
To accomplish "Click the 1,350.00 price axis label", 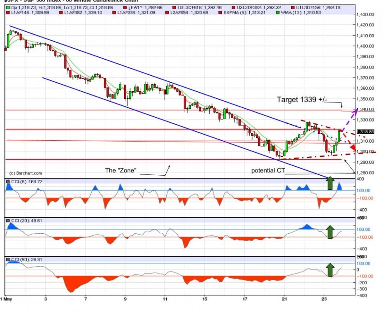I will (x=365, y=99).
